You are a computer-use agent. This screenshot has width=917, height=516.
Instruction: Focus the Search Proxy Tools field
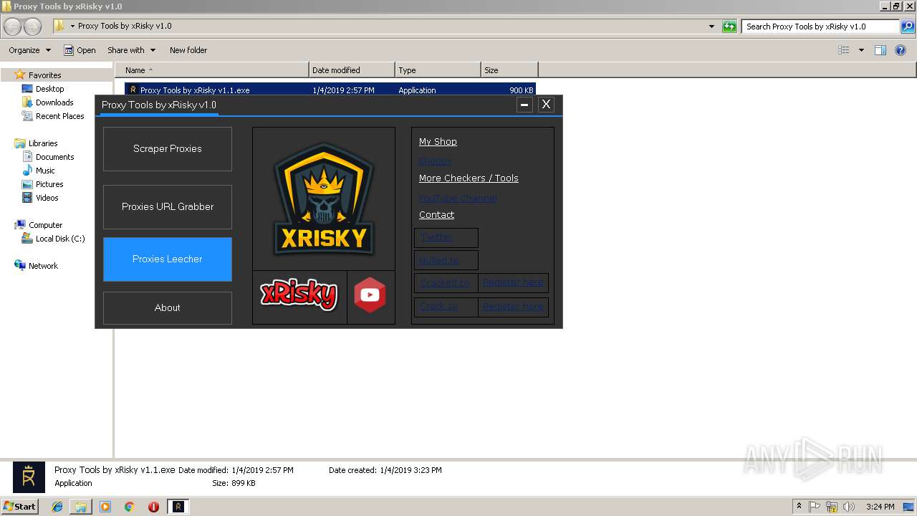820,27
